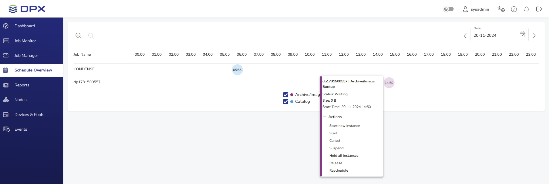Open the help question mark icon
This screenshot has height=184, width=549.
(x=514, y=9)
